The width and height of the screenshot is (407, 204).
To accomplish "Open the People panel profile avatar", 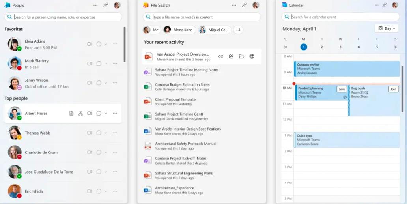I will (117, 5).
